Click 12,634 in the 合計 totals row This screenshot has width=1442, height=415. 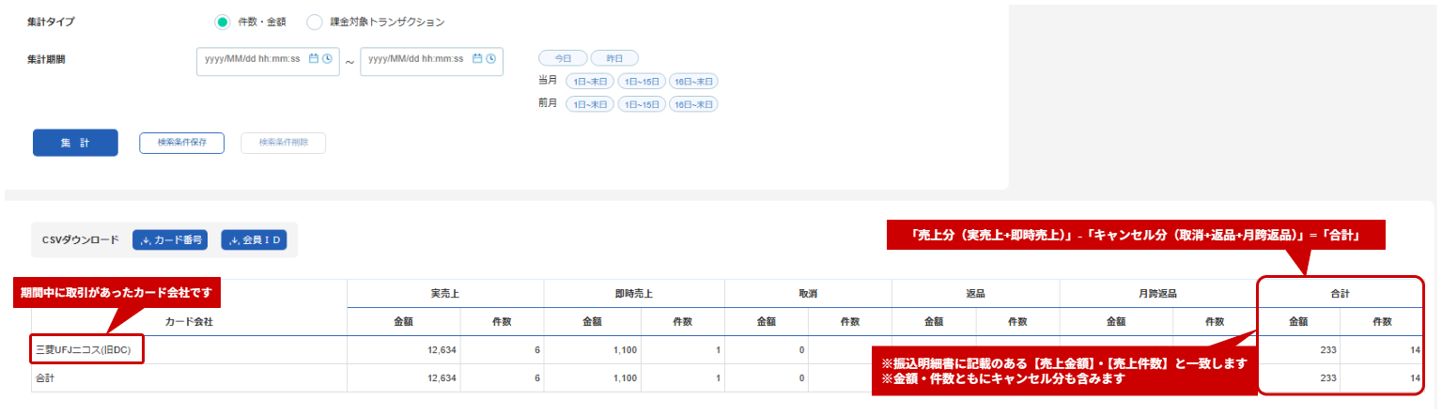(x=440, y=378)
